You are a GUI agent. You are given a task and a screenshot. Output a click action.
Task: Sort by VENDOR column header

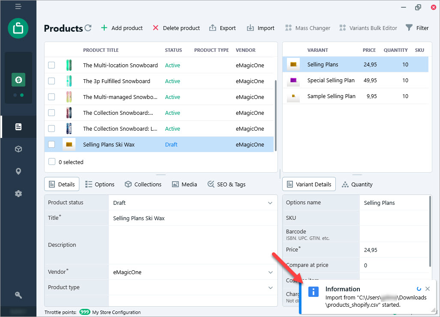coord(246,50)
